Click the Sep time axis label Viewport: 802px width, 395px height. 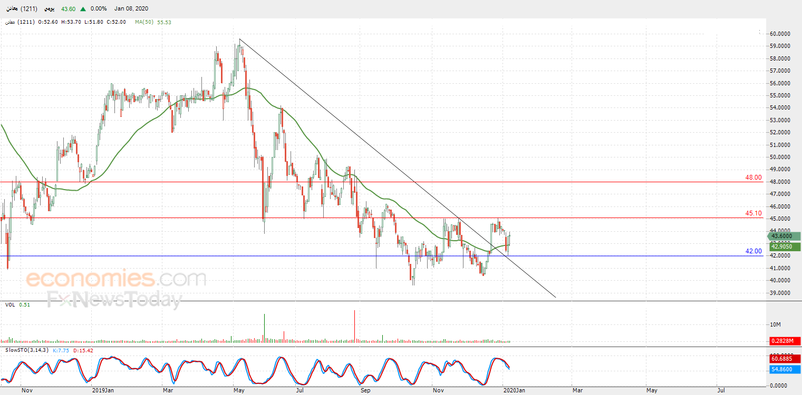tap(366, 390)
